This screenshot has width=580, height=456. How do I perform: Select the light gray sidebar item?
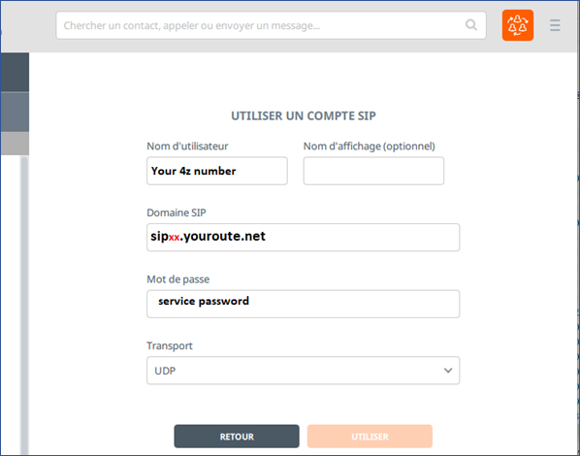coord(15,144)
